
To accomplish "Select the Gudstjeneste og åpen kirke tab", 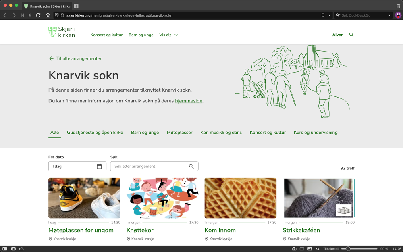I will tap(95, 132).
